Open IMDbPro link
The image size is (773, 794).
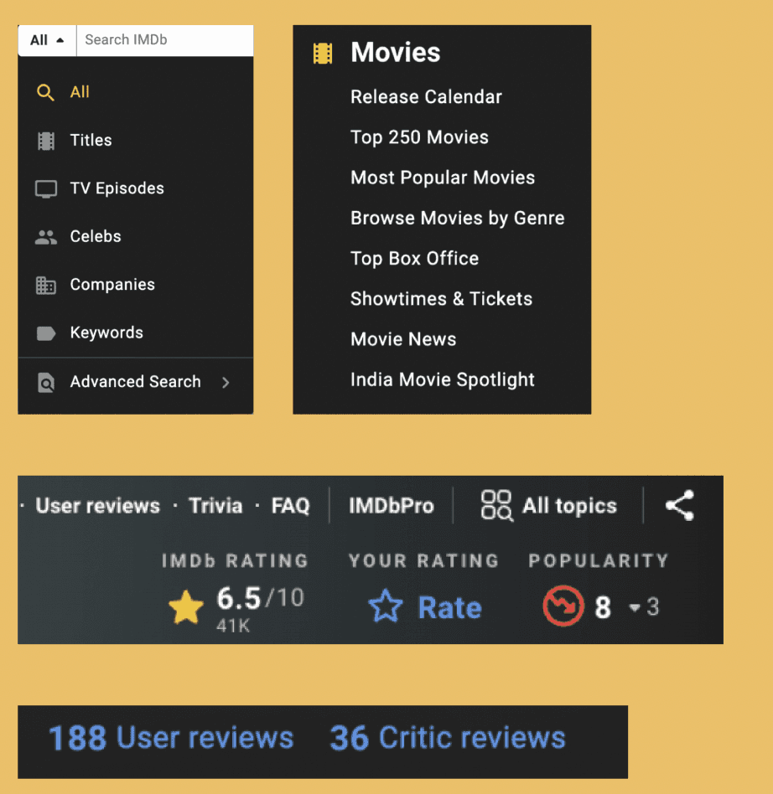[392, 506]
